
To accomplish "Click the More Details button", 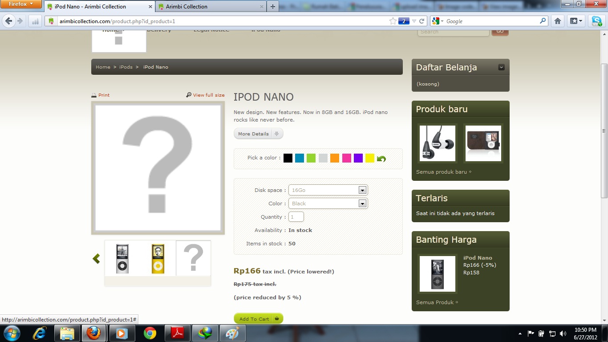I will pyautogui.click(x=258, y=134).
